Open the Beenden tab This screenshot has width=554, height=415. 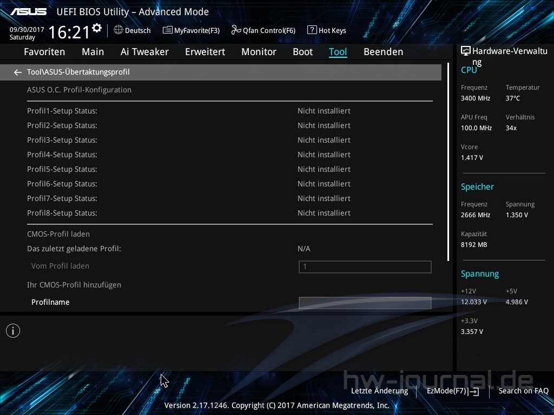(x=384, y=52)
